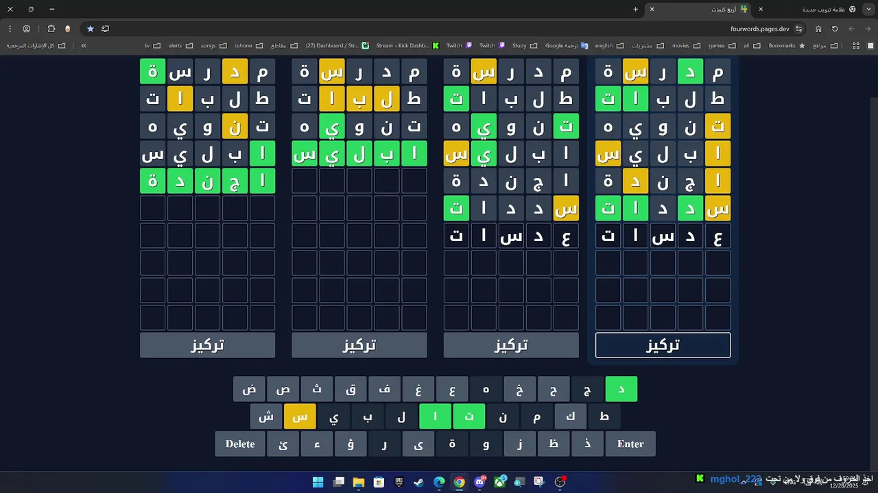The height and width of the screenshot is (493, 878).
Task: Tap the ف key on the keyboard
Action: (385, 389)
